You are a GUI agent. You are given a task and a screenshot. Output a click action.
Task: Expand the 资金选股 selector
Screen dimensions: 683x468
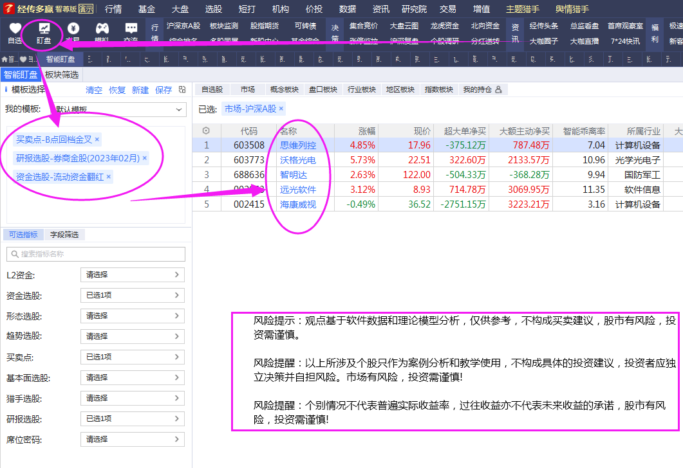133,295
